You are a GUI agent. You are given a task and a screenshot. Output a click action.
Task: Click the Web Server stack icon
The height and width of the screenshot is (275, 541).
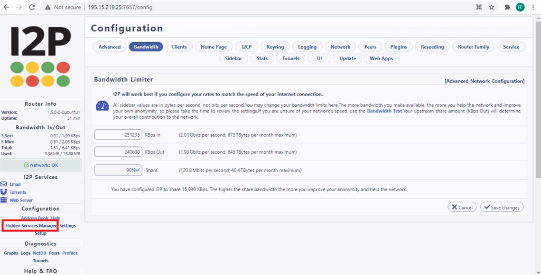point(4,200)
